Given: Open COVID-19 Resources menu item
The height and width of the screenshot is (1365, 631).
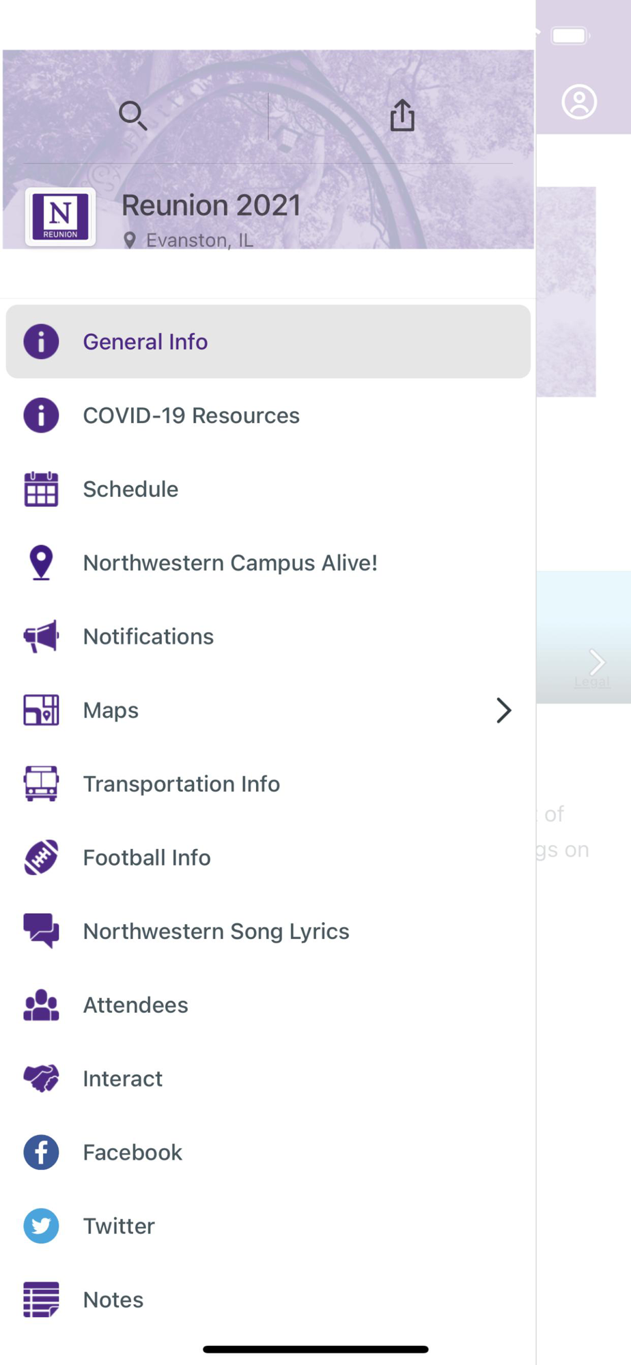Looking at the screenshot, I should [x=191, y=416].
